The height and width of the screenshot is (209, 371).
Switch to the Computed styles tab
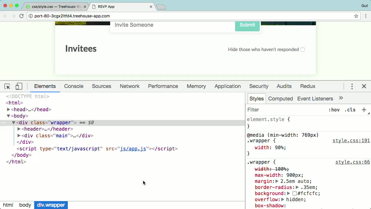[x=280, y=99]
